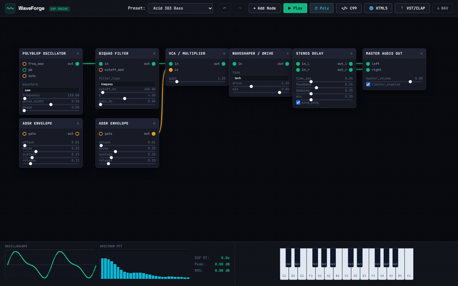Open the waveshaper type dropdown tanh
The image size is (458, 286).
[x=261, y=78]
